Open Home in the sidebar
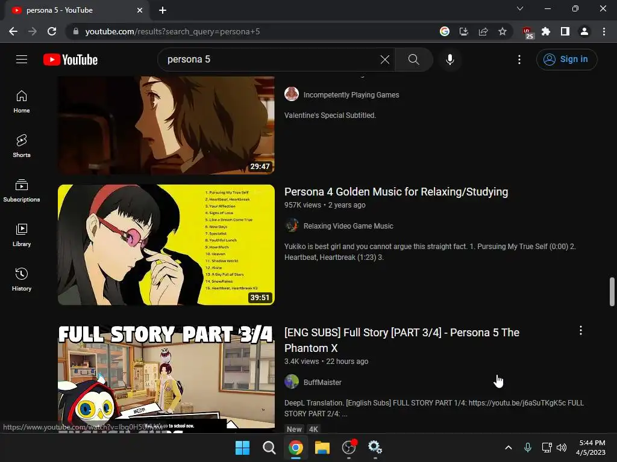The image size is (617, 462). [x=22, y=102]
